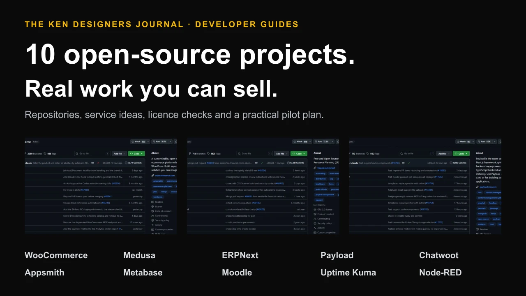Expand the green Code dropdown in Payload screenshot
The height and width of the screenshot is (296, 526).
pyautogui.click(x=461, y=154)
